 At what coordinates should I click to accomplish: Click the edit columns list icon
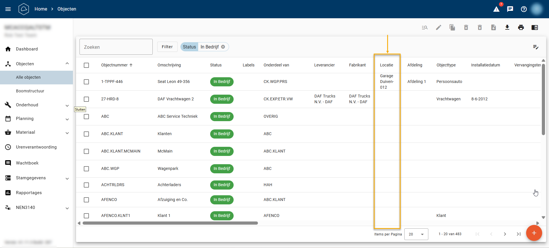click(536, 47)
